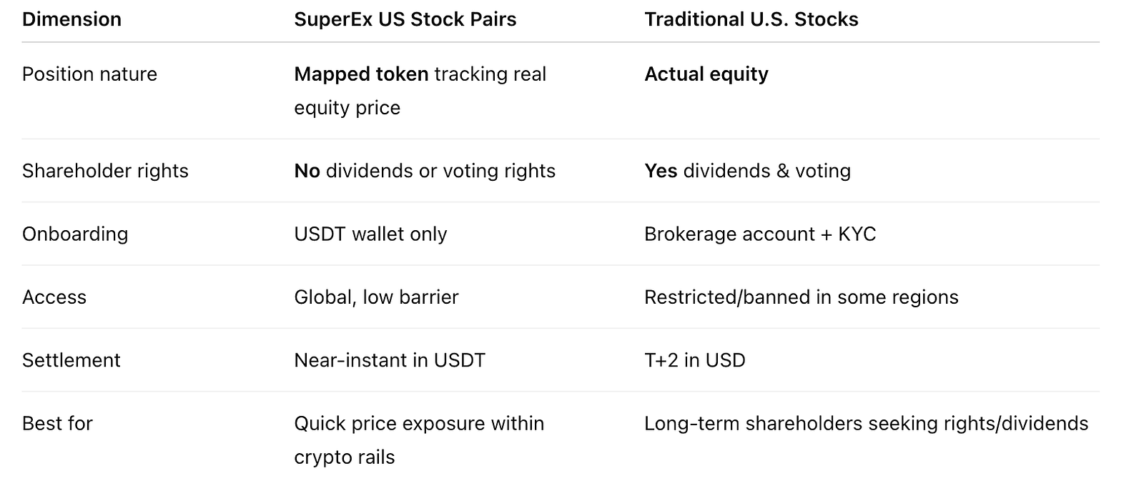Image resolution: width=1144 pixels, height=491 pixels.
Task: Select the SuperEx US Stock Pairs header
Action: pyautogui.click(x=405, y=19)
